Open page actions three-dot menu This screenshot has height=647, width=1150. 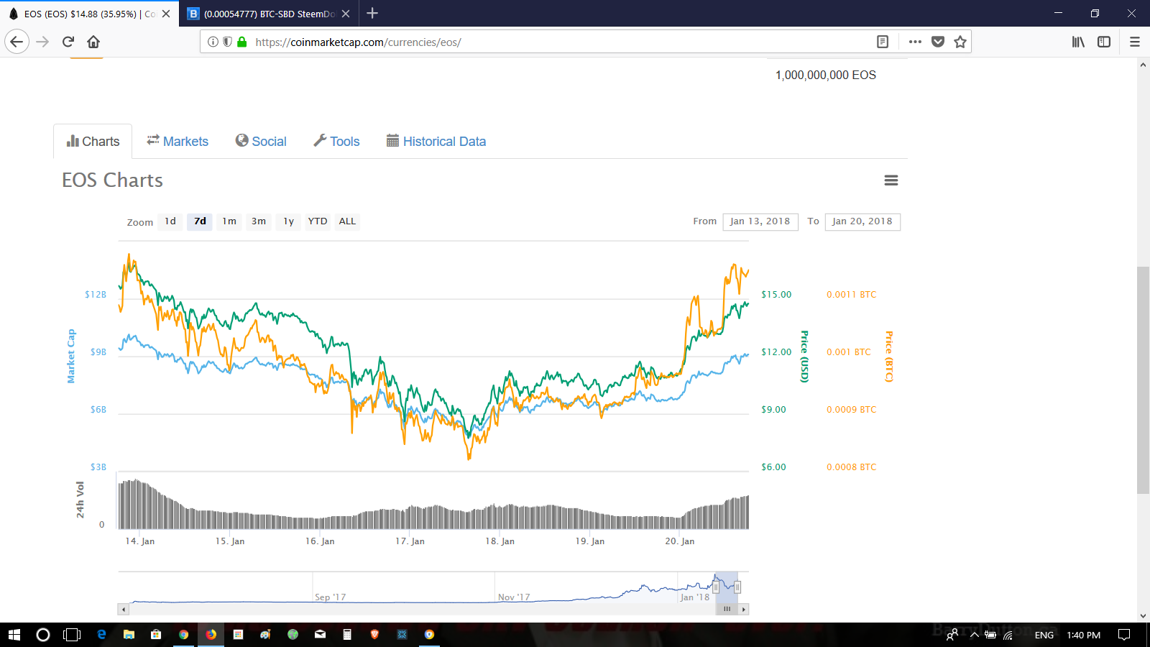pyautogui.click(x=915, y=42)
